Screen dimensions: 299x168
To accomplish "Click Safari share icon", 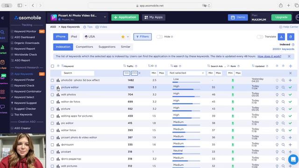I will (x=281, y=6).
